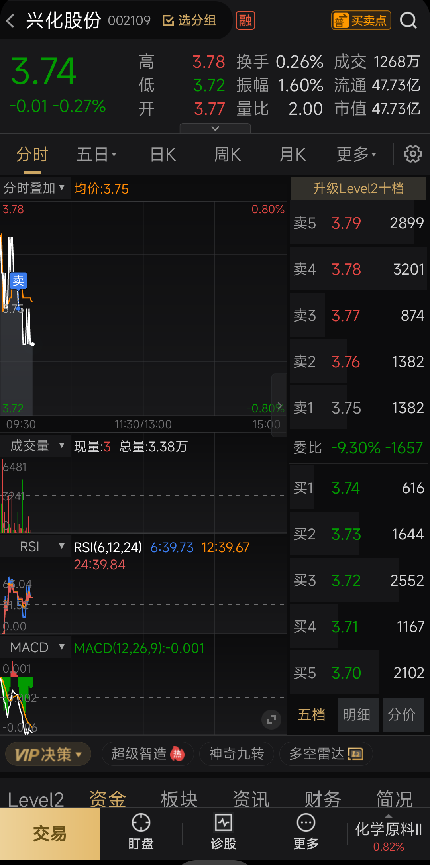
Task: Open 诊股 diagnosis icon
Action: 224,822
